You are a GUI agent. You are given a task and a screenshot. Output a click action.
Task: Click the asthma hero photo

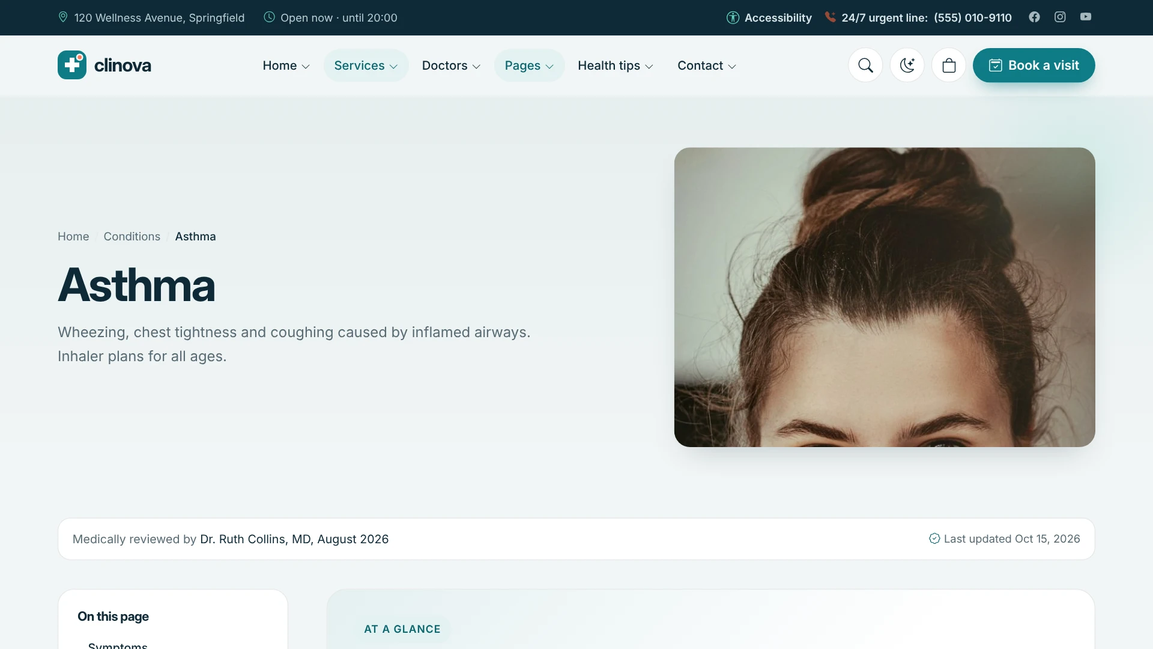click(885, 297)
